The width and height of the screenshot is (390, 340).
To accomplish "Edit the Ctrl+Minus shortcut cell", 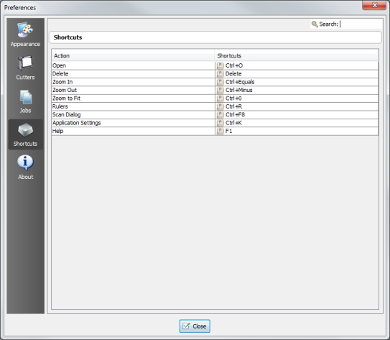I will [297, 90].
